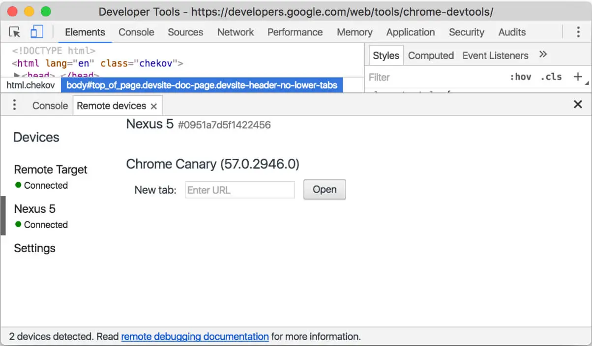Close the Remote devices tab
This screenshot has width=592, height=346.
(x=154, y=106)
